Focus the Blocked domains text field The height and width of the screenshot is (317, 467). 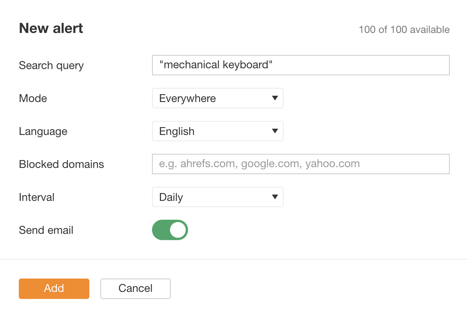(300, 164)
